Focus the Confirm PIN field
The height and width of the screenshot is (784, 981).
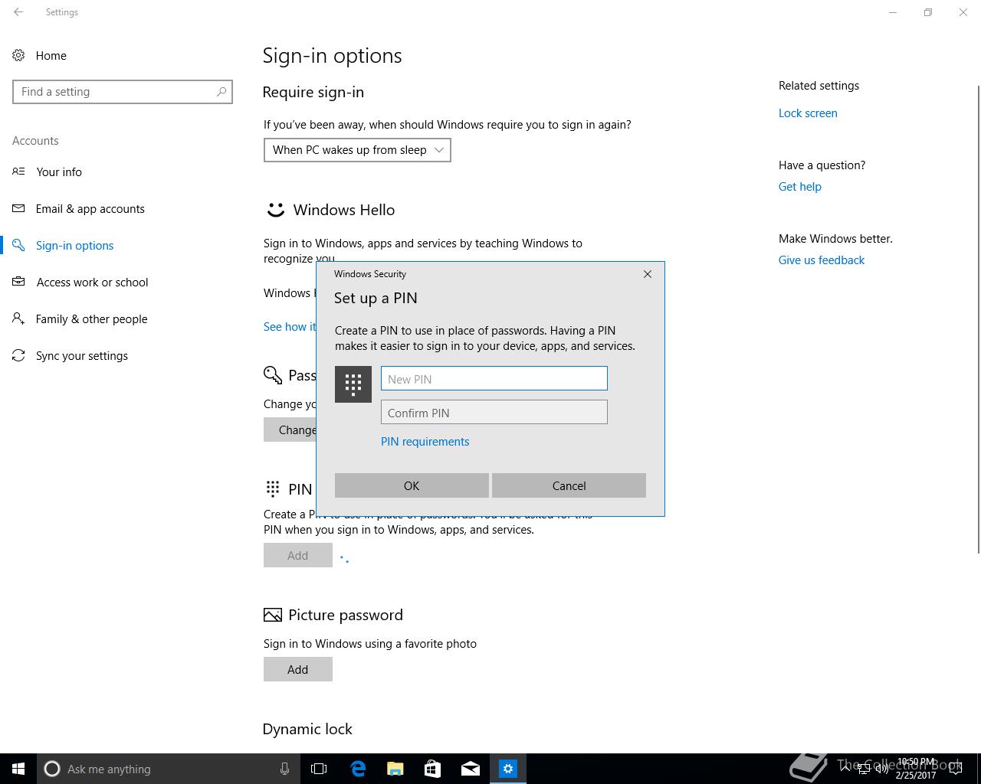point(494,412)
